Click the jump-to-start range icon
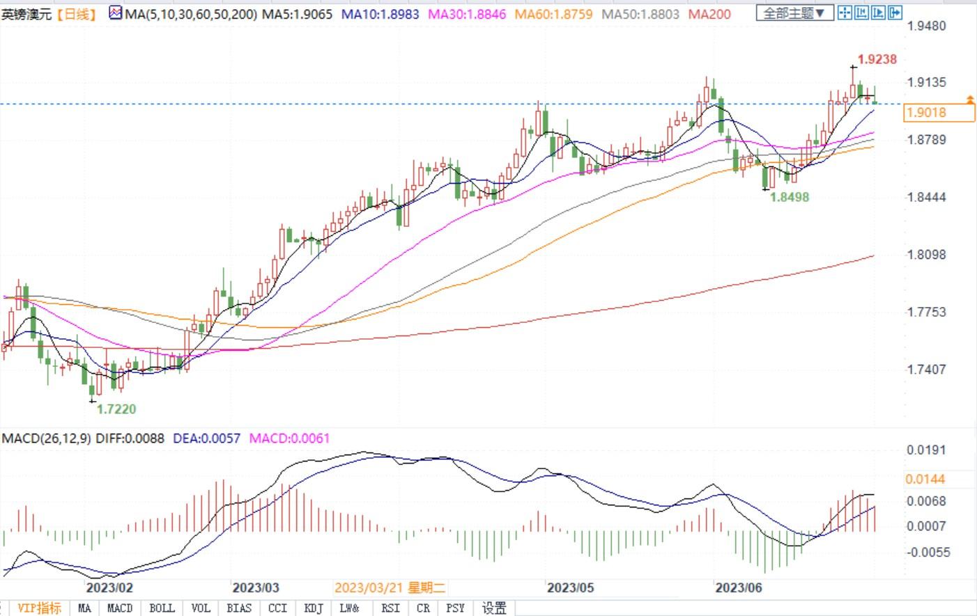 coord(861,13)
